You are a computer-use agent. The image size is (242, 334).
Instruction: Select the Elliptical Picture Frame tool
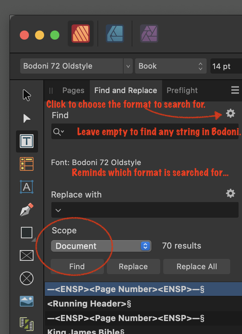tap(26, 278)
